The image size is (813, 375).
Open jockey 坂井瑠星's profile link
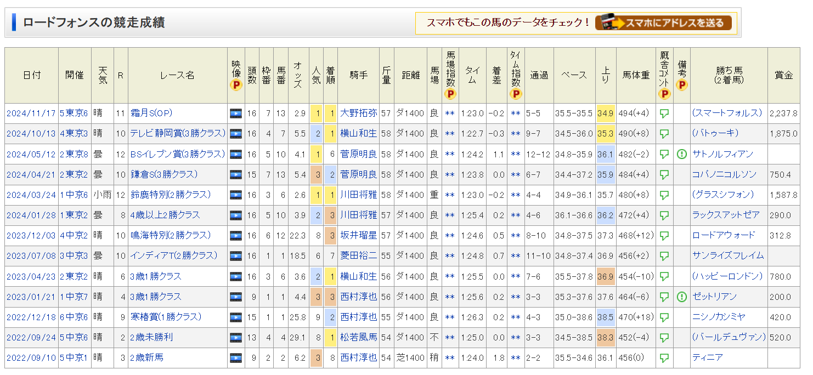coord(358,235)
